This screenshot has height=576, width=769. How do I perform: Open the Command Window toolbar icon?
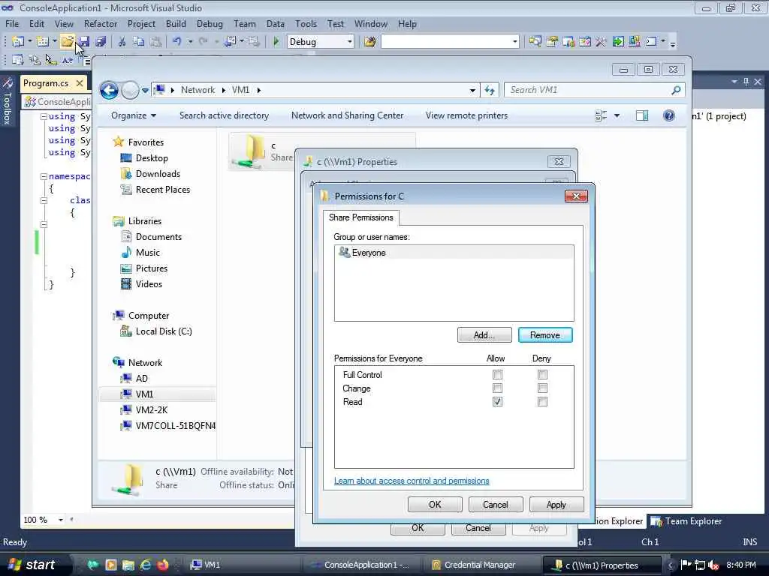pos(651,42)
